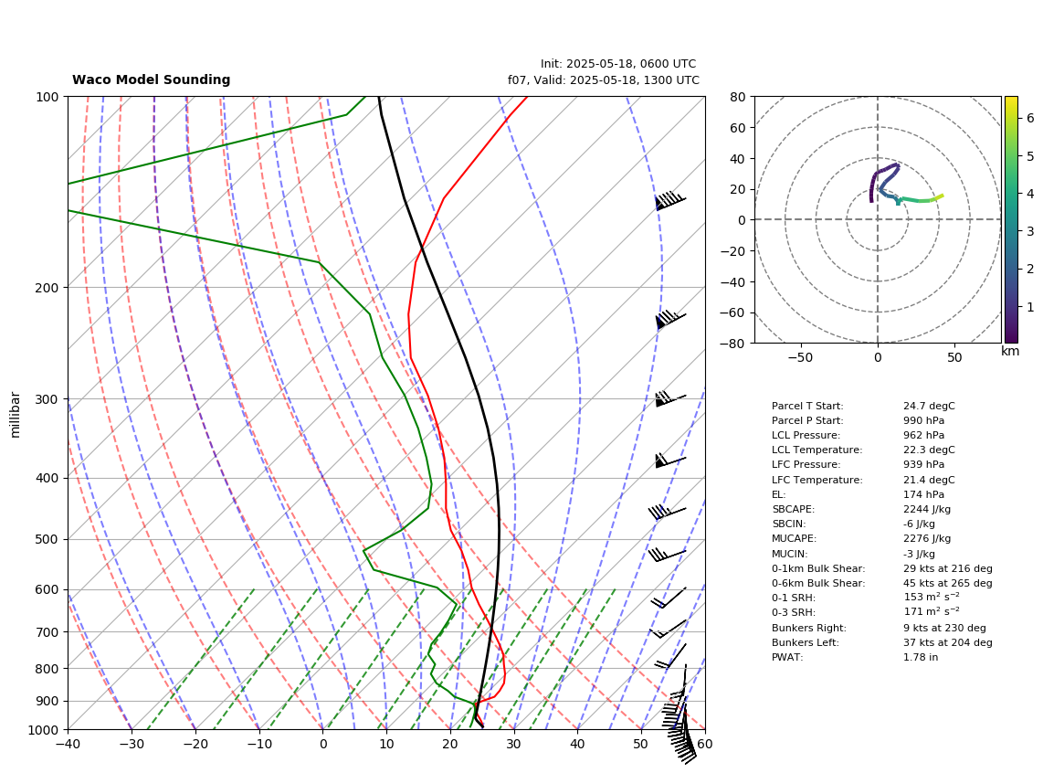Screen dimensions: 1043x773
Task: Click the topmost wind barb near 150 millibar
Action: 670,201
